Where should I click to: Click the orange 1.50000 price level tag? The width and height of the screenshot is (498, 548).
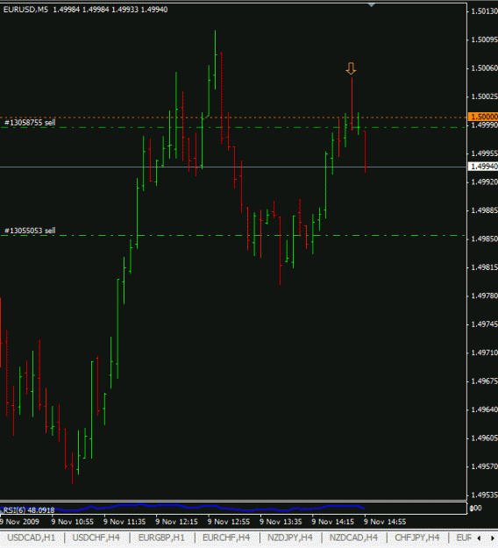tap(483, 117)
